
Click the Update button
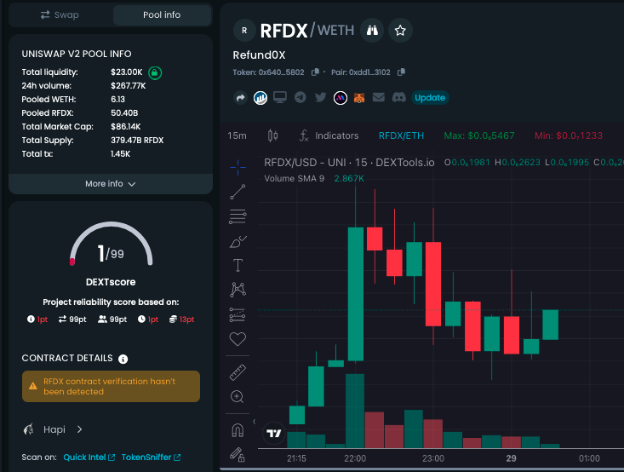click(430, 98)
